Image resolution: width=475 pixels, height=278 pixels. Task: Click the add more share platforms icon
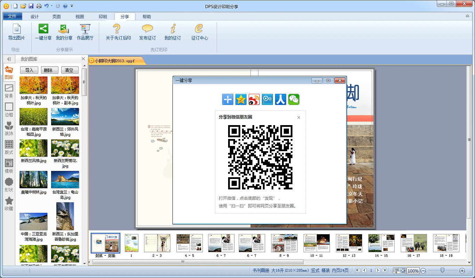coord(228,99)
